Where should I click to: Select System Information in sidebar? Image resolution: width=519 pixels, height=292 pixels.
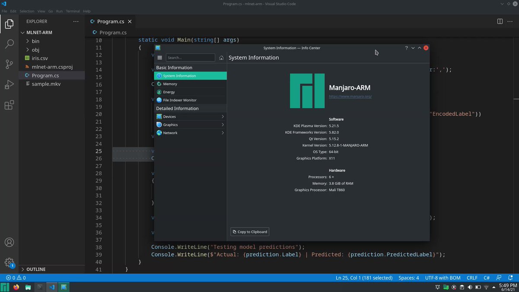(x=190, y=76)
